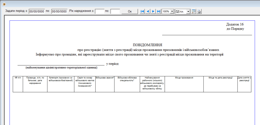Viewport: 260px width, 125px height.
Task: Click the preview icon beside the printer
Action: pyautogui.click(x=194, y=11)
